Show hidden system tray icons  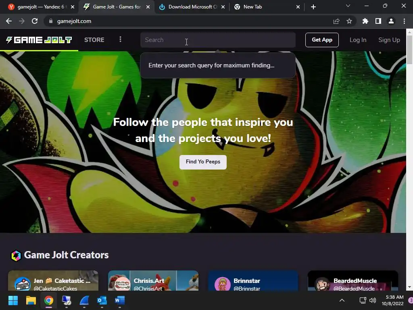(x=342, y=300)
